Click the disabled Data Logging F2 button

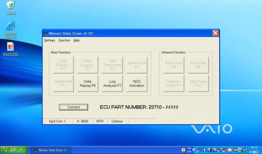click(x=88, y=65)
